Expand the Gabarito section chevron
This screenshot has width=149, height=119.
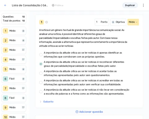click(40, 102)
